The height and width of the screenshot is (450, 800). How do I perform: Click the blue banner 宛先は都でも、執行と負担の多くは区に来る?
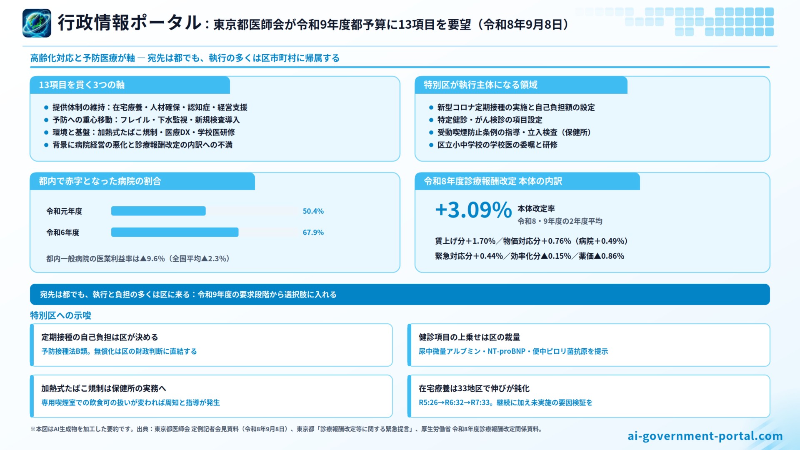click(400, 295)
